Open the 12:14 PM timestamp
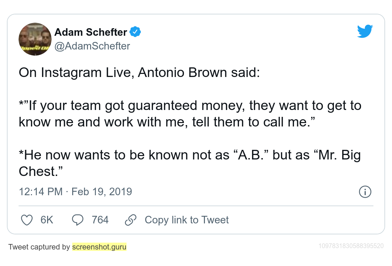This screenshot has width=392, height=266. coord(41,192)
